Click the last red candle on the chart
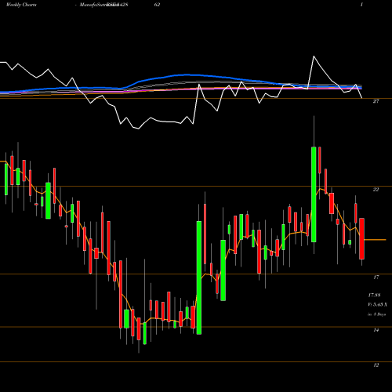Image resolution: width=392 pixels, height=392 pixels. coord(361,238)
